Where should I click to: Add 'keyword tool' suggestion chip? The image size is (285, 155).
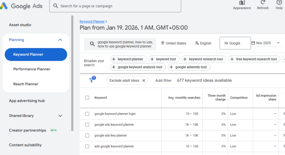(x=164, y=59)
